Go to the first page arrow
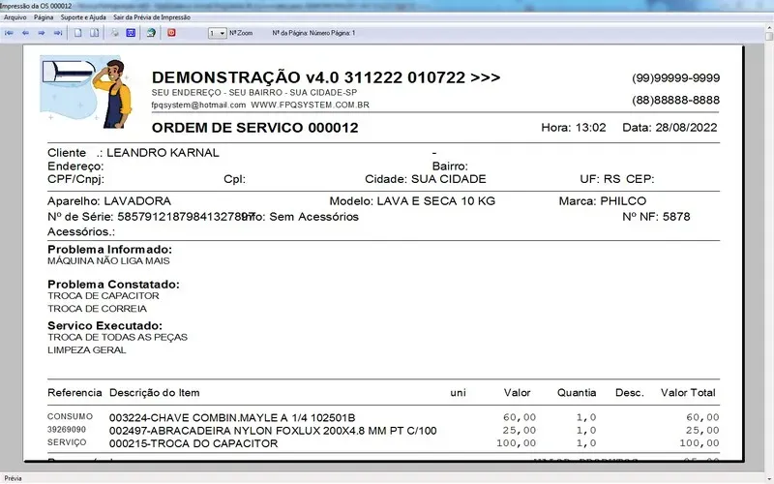This screenshot has width=774, height=484. [x=9, y=33]
